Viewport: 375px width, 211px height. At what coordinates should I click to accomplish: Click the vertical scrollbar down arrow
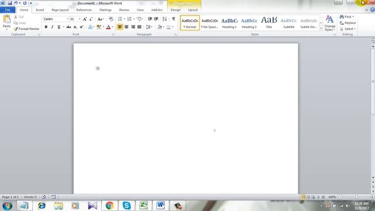(x=373, y=178)
